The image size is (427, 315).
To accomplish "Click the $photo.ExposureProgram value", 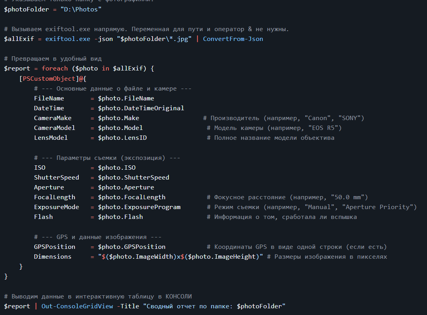I will 139,207.
